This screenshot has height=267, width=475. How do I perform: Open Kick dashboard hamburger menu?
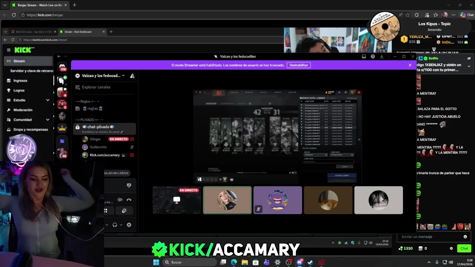9,50
